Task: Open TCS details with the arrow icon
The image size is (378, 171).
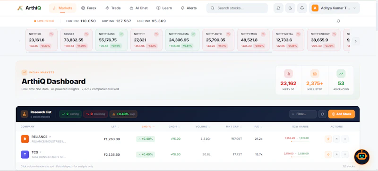Action: tap(336, 154)
